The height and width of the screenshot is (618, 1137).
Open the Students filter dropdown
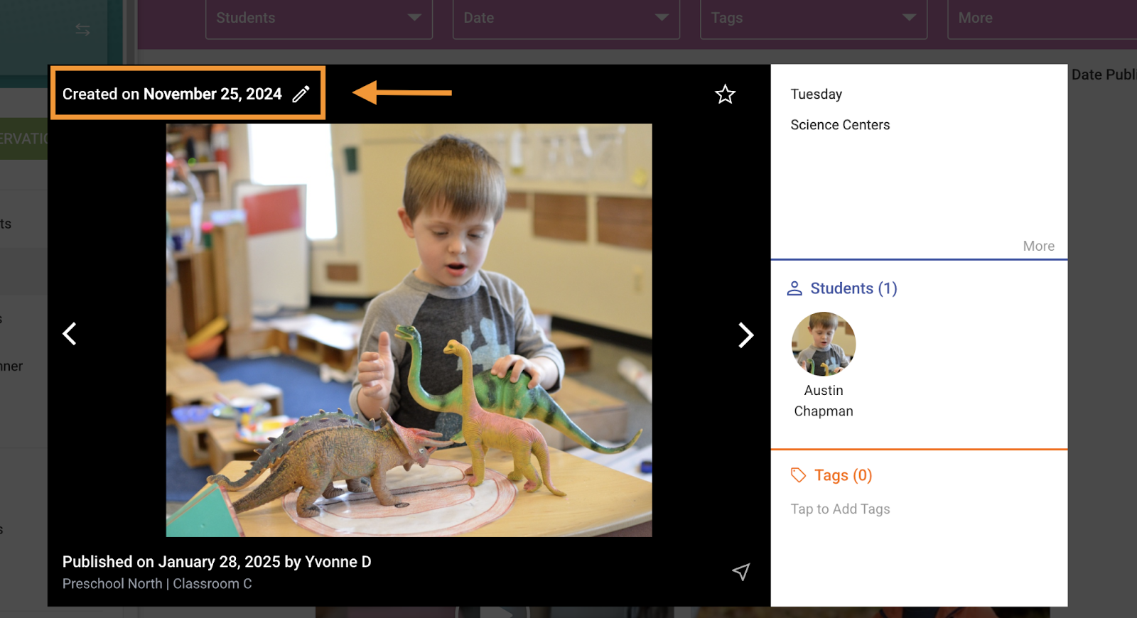tap(319, 18)
